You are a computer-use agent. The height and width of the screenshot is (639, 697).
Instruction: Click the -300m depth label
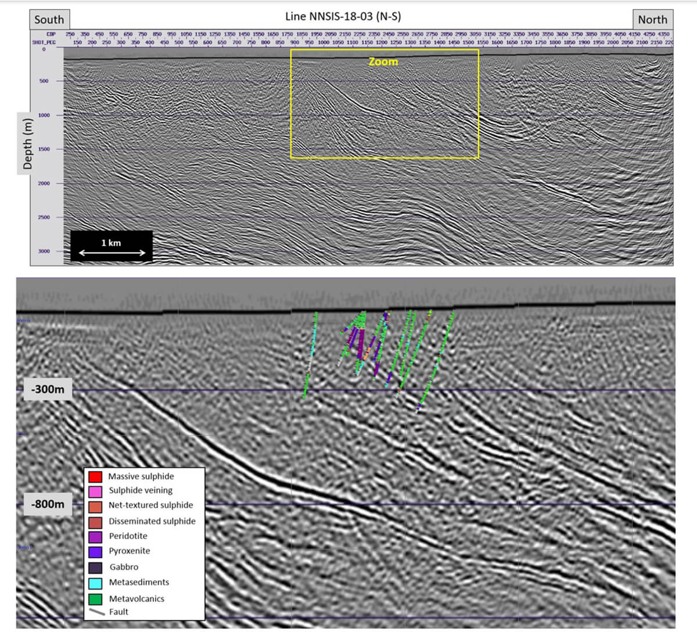tap(48, 389)
